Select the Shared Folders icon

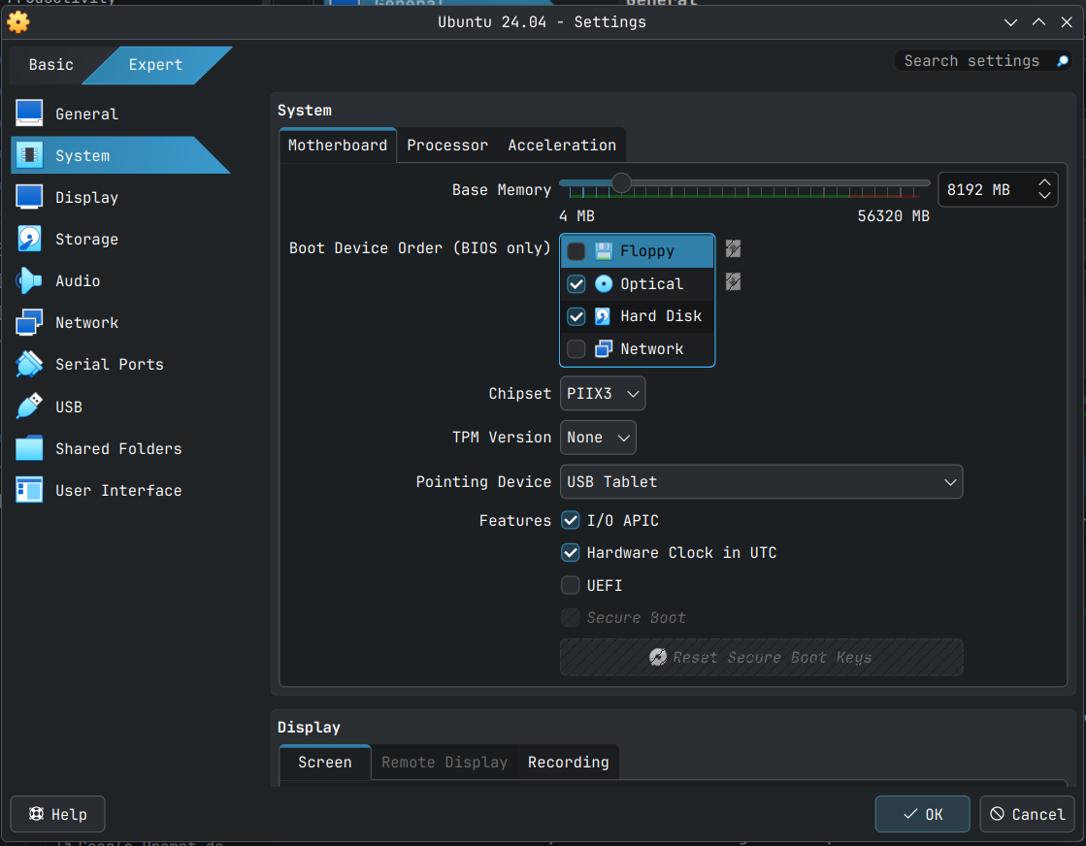[x=29, y=448]
